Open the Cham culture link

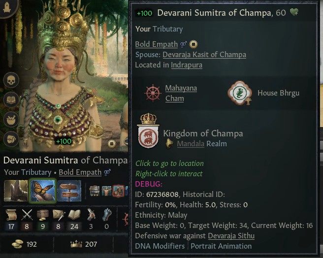[x=174, y=98]
